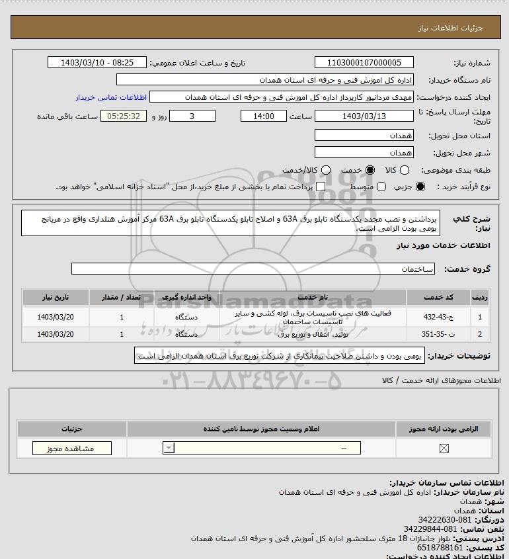This screenshot has width=509, height=559.
Task: Click the جزئیات اطلاعات نیاز header
Action: click(451, 28)
